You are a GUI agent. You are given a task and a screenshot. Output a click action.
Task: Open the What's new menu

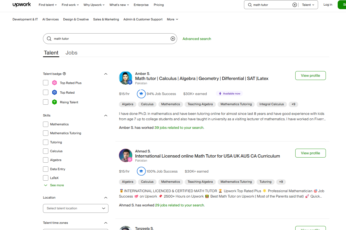click(119, 5)
